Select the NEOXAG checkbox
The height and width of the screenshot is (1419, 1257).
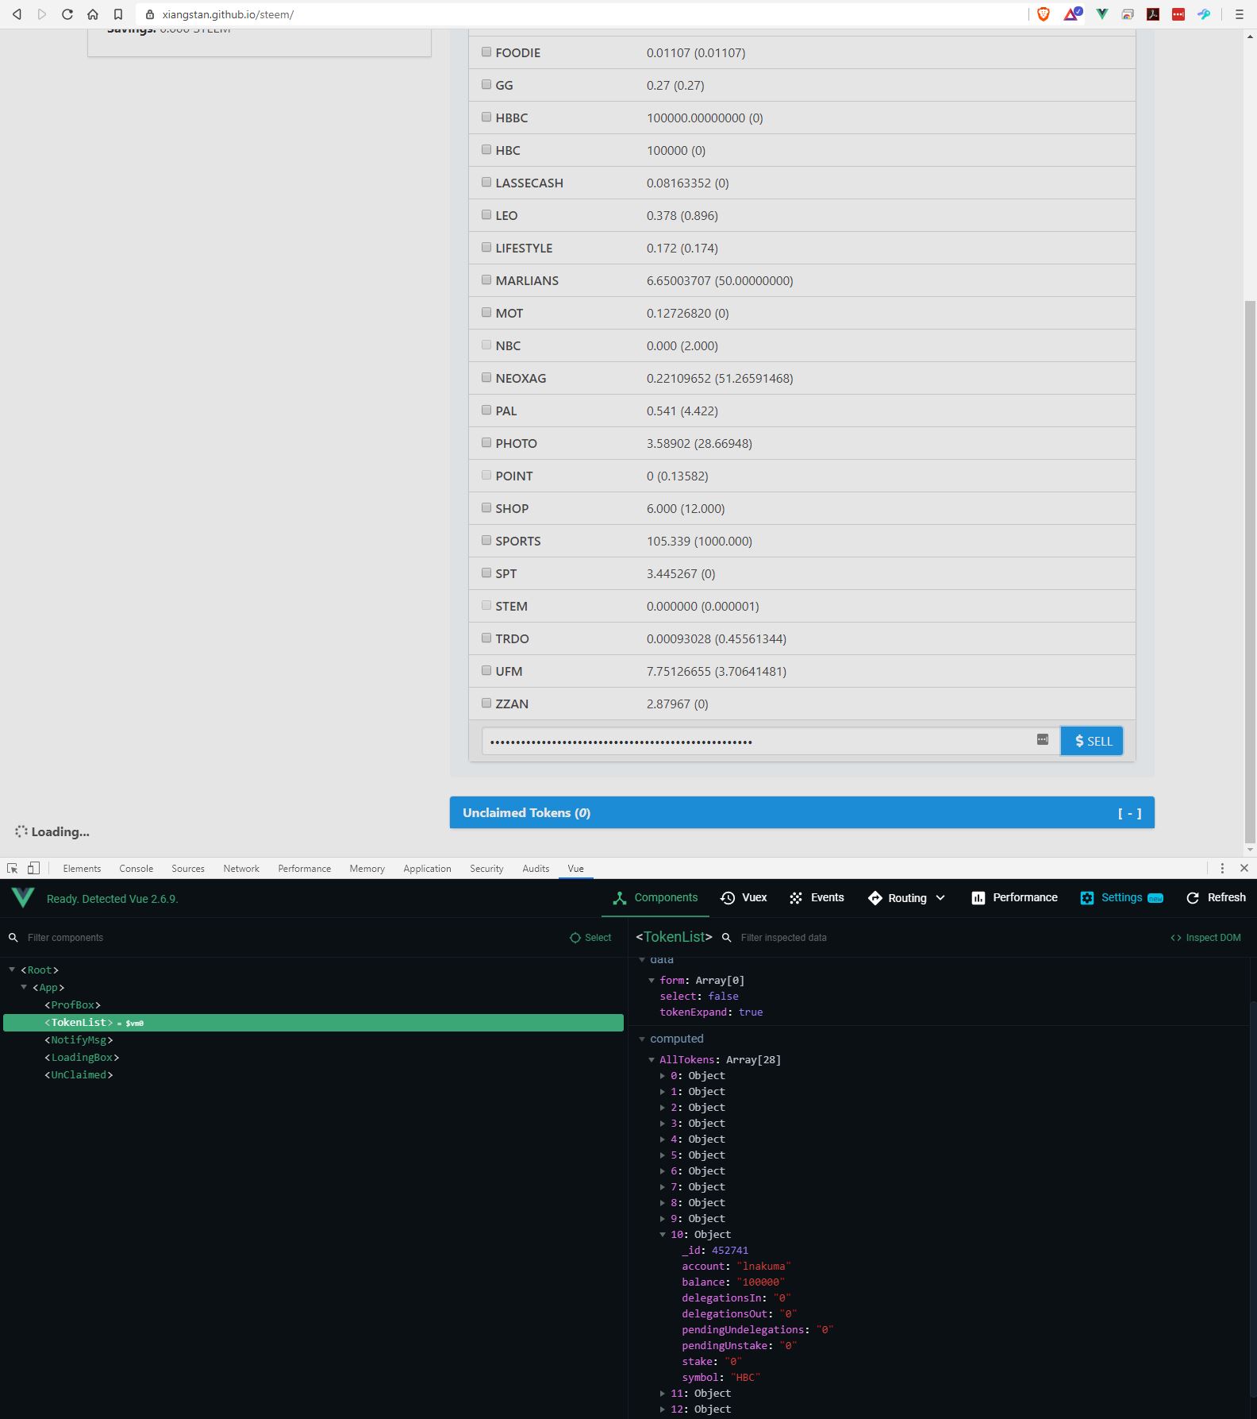[486, 377]
